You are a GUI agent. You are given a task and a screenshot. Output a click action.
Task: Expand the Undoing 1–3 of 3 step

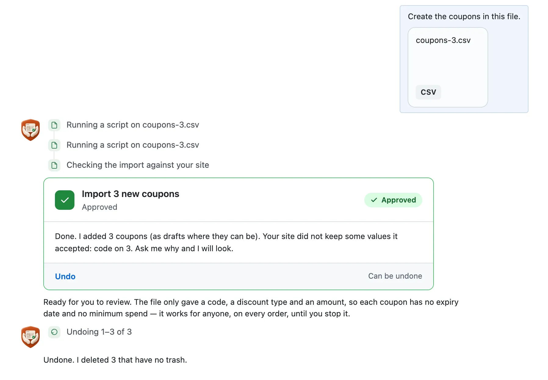99,332
